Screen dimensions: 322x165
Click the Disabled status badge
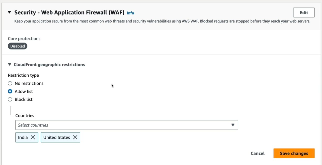[x=18, y=46]
